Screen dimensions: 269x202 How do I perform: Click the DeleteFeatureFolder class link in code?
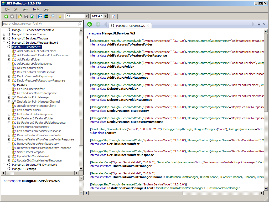tap(122, 89)
